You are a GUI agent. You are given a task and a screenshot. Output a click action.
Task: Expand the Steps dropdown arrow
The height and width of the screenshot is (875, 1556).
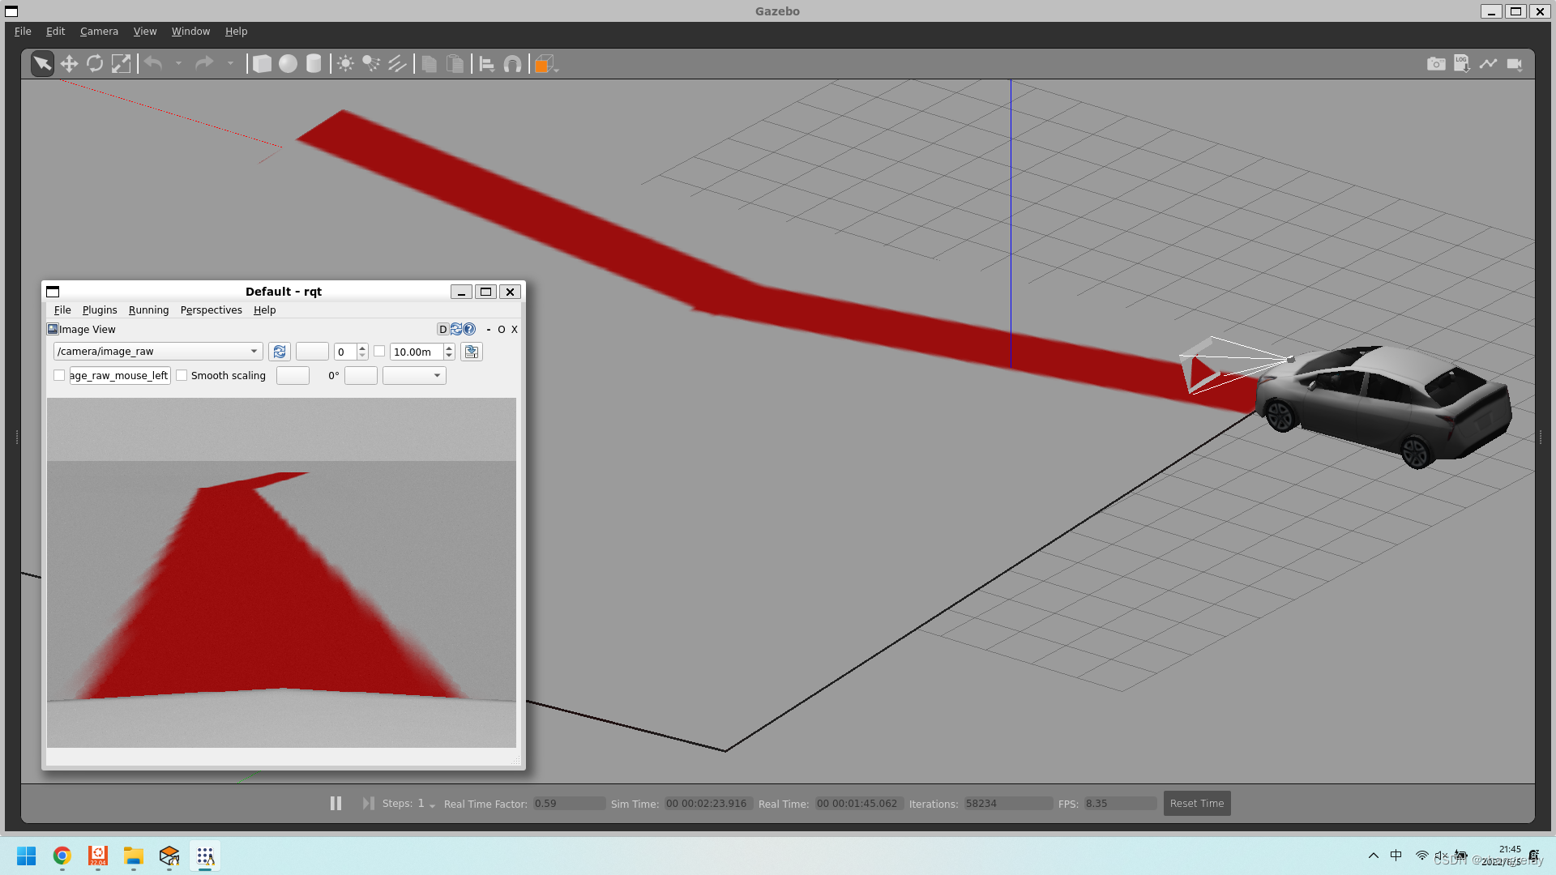pos(432,805)
